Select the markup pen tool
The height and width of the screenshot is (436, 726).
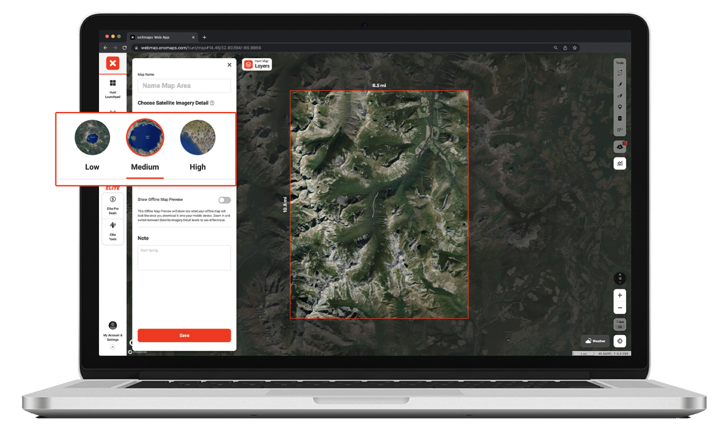(620, 84)
